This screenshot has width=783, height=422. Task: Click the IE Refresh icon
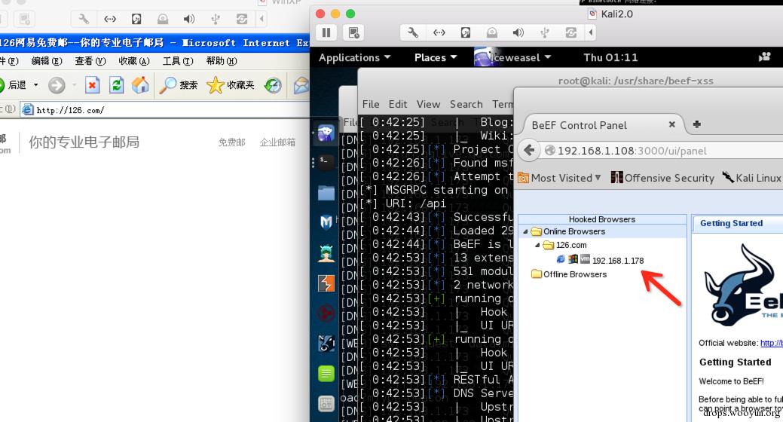[x=116, y=85]
